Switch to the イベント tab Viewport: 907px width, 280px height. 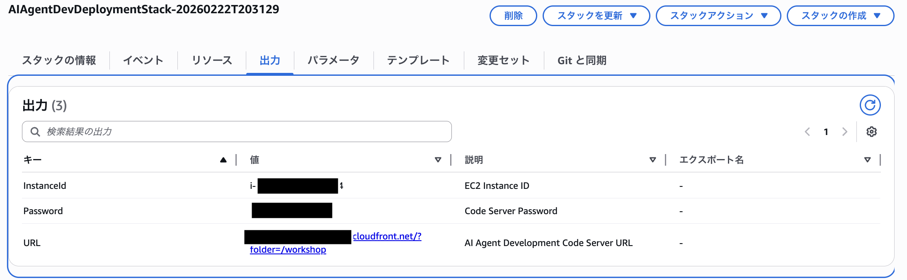[x=143, y=60]
